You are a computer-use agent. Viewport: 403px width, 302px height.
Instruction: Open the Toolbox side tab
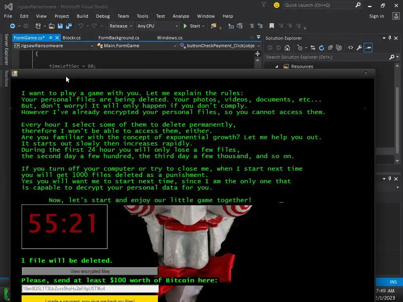pos(6,78)
